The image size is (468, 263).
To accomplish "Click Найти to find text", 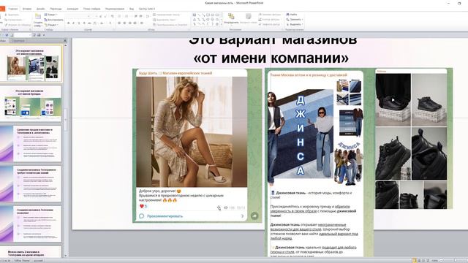I will [x=292, y=15].
